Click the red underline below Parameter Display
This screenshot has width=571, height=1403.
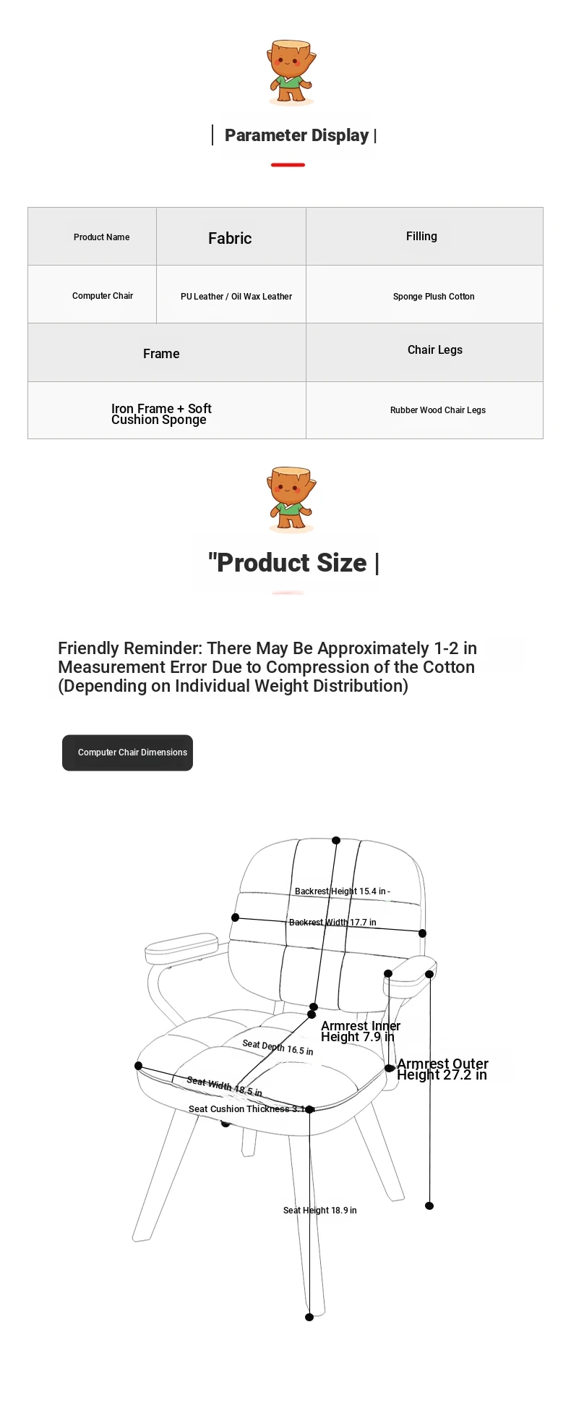pos(288,165)
